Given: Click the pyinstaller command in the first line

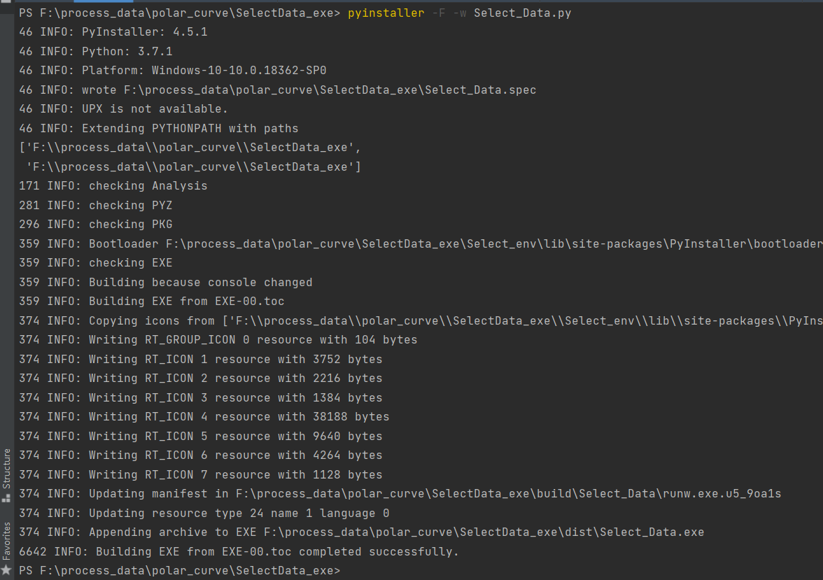Looking at the screenshot, I should coord(386,13).
